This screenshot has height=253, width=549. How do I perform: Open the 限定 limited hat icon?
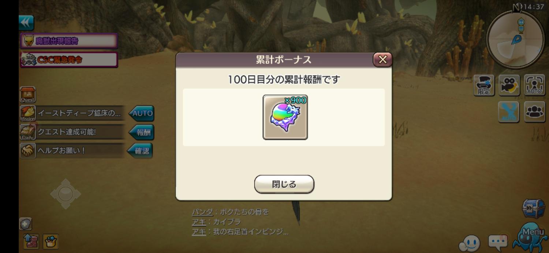(484, 85)
